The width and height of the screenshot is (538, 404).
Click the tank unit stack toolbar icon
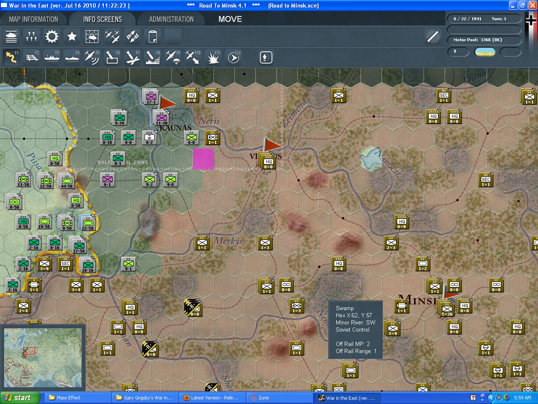click(11, 37)
